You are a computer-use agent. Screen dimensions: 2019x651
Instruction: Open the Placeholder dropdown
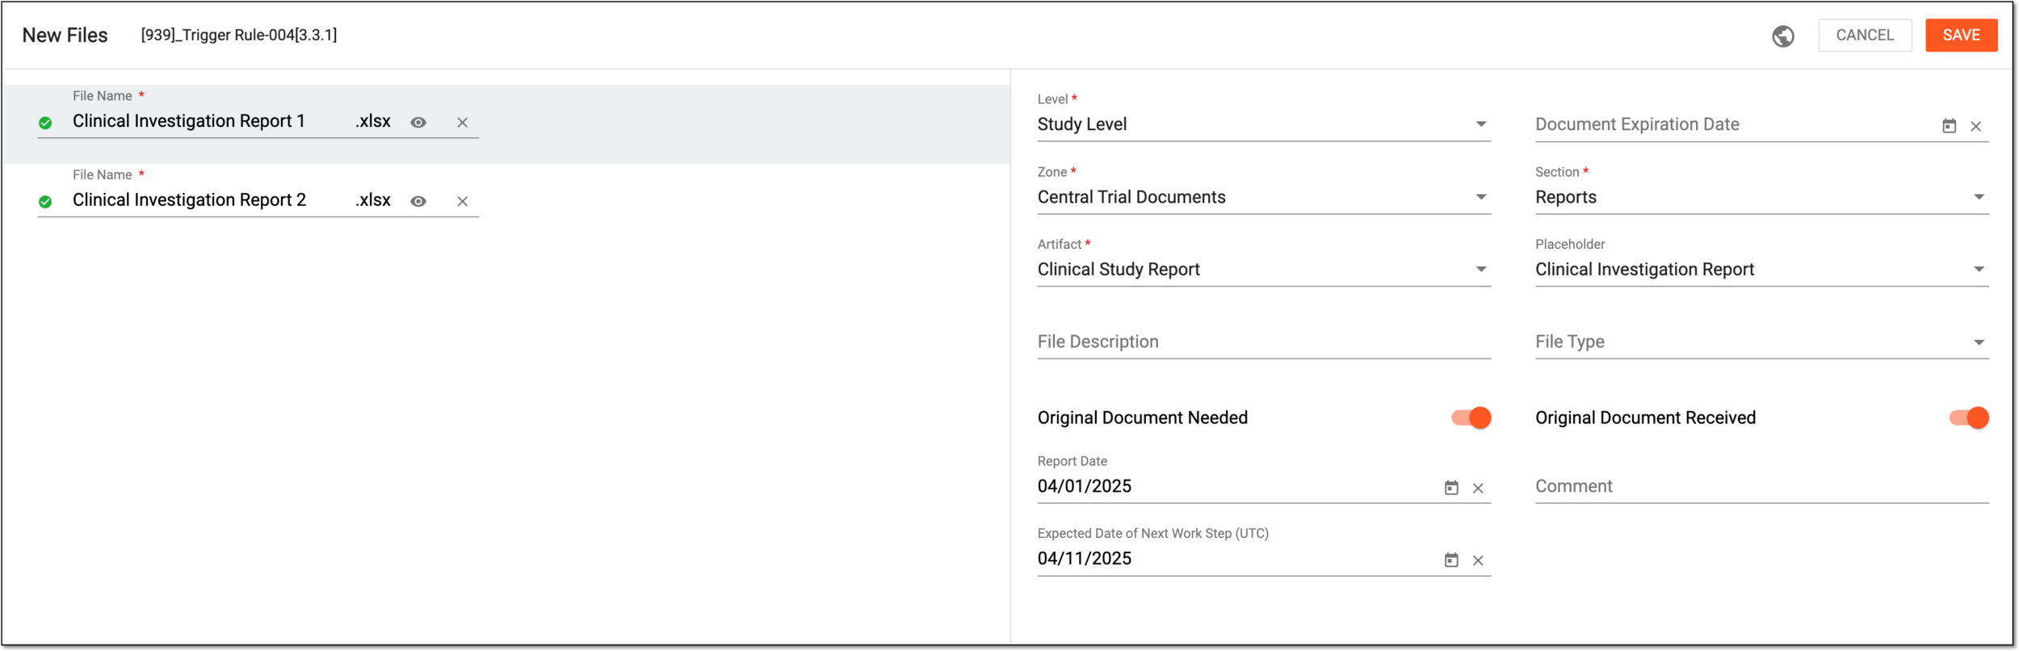(1761, 270)
